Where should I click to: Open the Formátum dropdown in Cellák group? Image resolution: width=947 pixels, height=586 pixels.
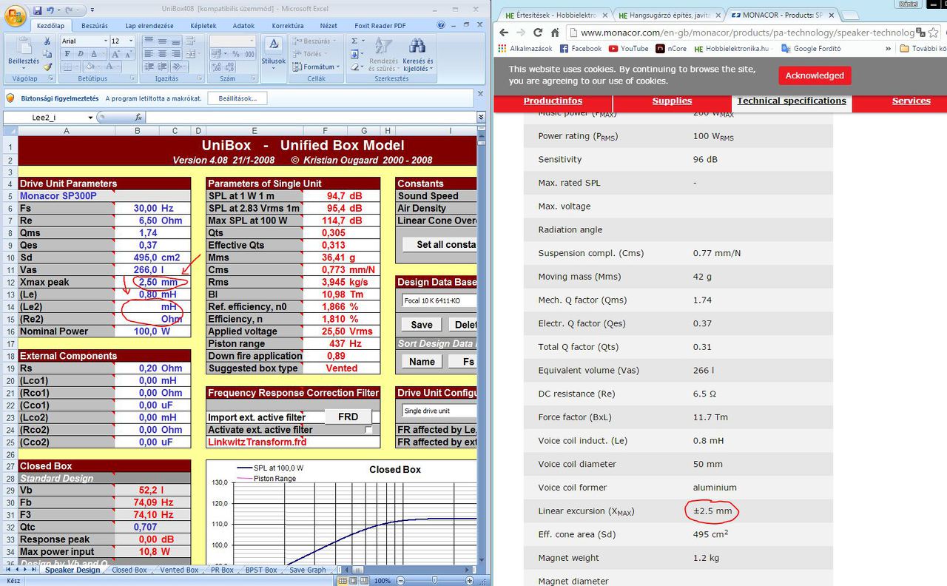[314, 67]
